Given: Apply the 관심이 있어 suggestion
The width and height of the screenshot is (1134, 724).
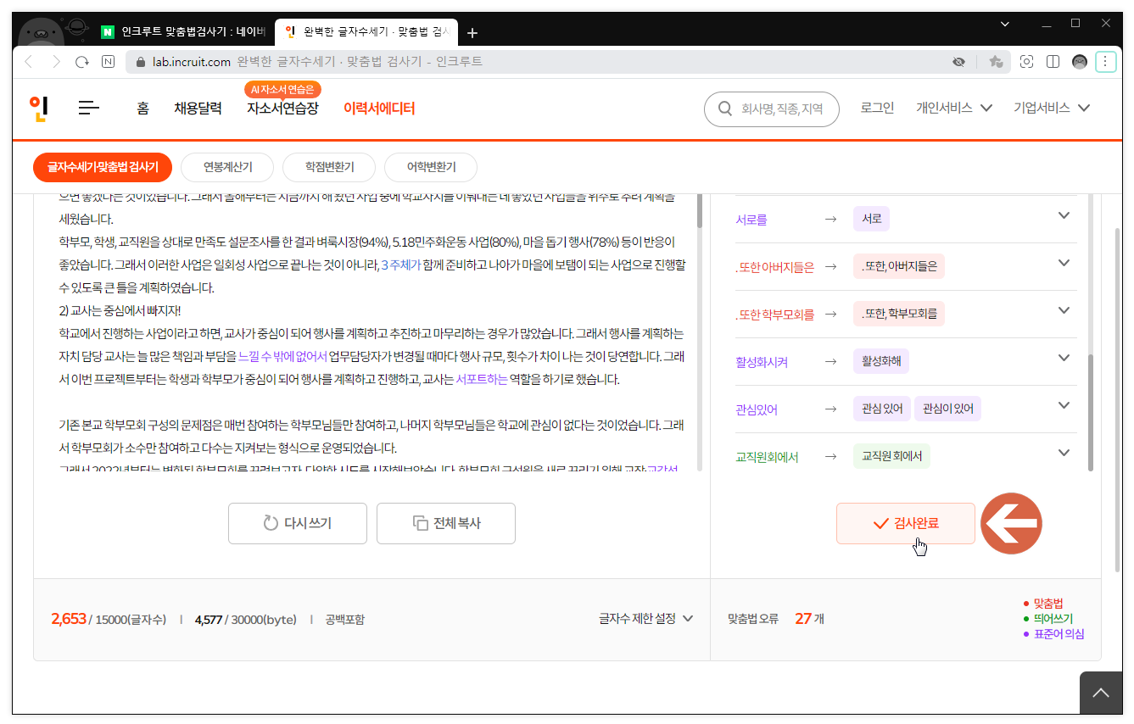Looking at the screenshot, I should pos(947,409).
